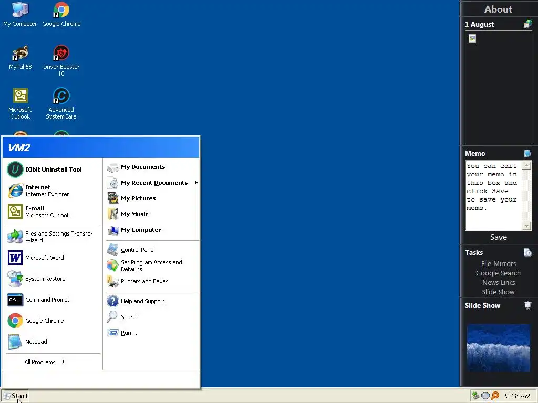Open My Computer in Start menu
This screenshot has height=403, width=538.
pos(152,230)
